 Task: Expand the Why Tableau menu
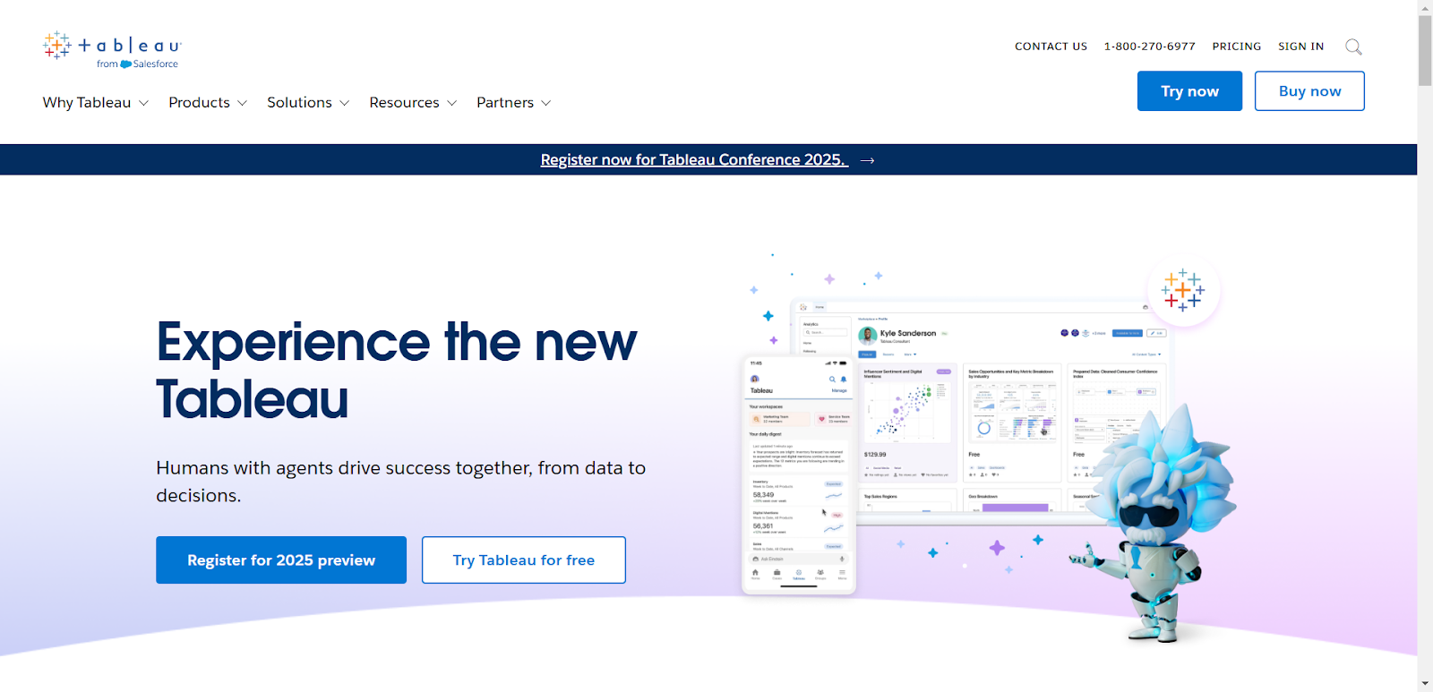click(96, 103)
